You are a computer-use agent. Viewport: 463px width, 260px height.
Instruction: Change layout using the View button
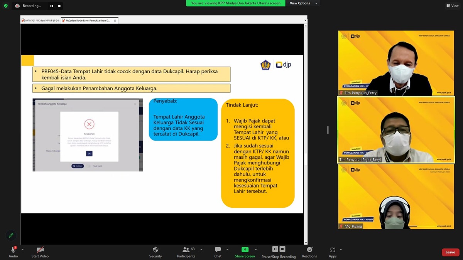pyautogui.click(x=452, y=6)
